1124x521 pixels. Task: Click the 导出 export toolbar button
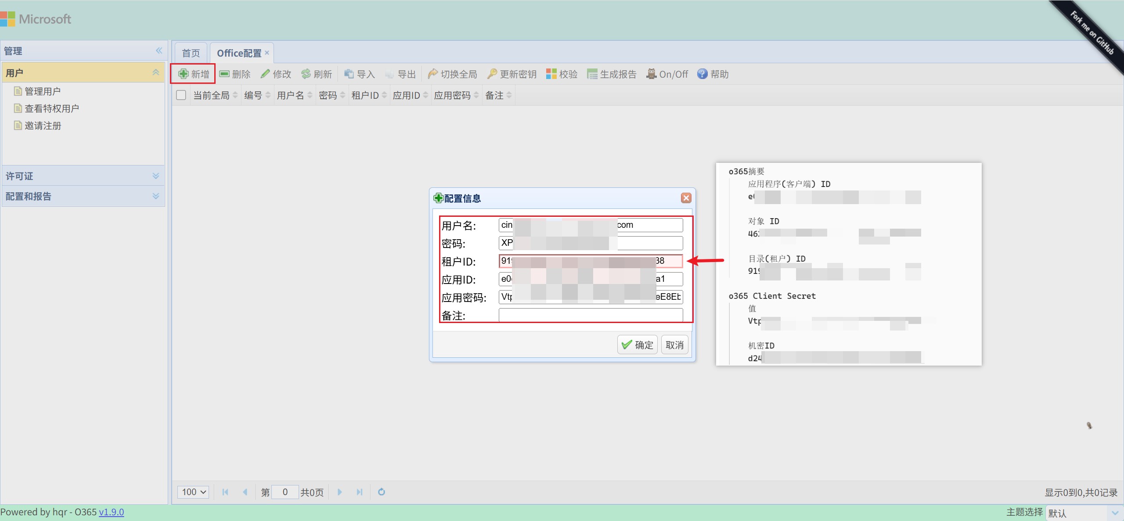[400, 74]
